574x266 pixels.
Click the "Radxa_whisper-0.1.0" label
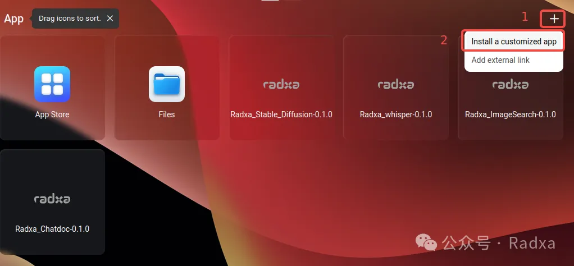[x=396, y=114]
